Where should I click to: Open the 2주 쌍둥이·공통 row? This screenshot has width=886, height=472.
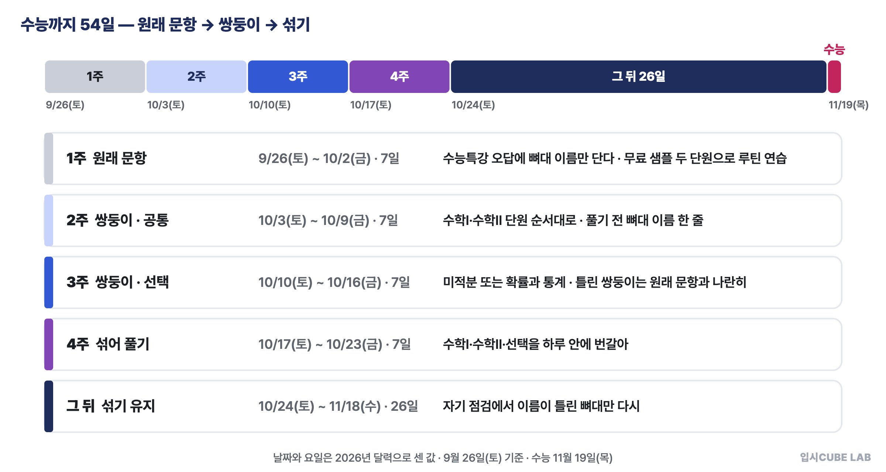(x=443, y=221)
